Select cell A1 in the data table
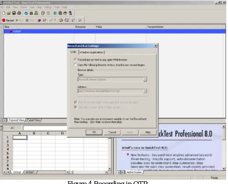Image resolution: width=228 pixels, height=184 pixels. (x=20, y=138)
